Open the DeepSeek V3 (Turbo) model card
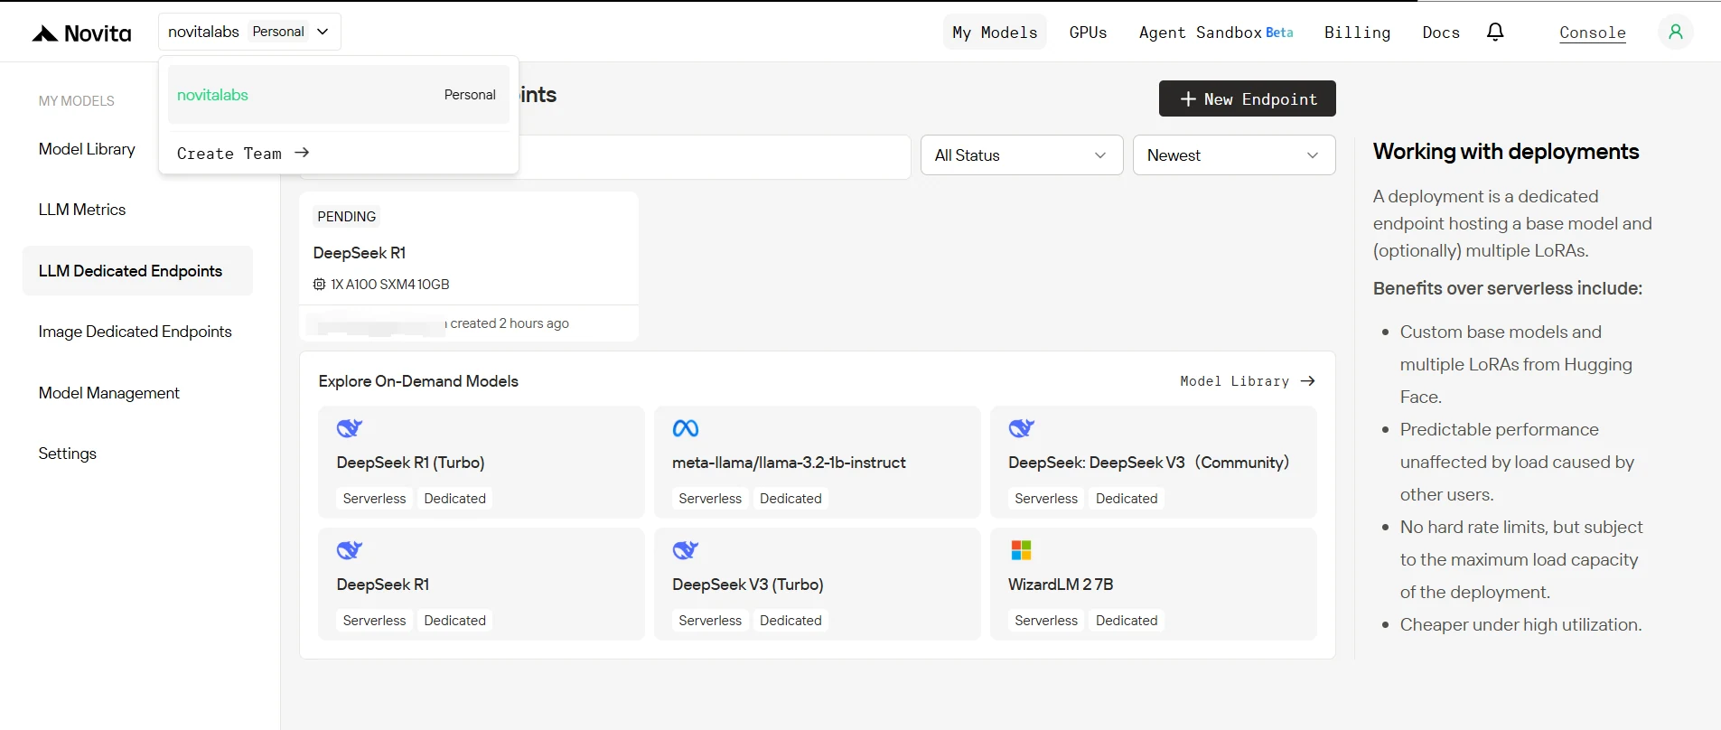This screenshot has width=1721, height=730. tap(817, 584)
